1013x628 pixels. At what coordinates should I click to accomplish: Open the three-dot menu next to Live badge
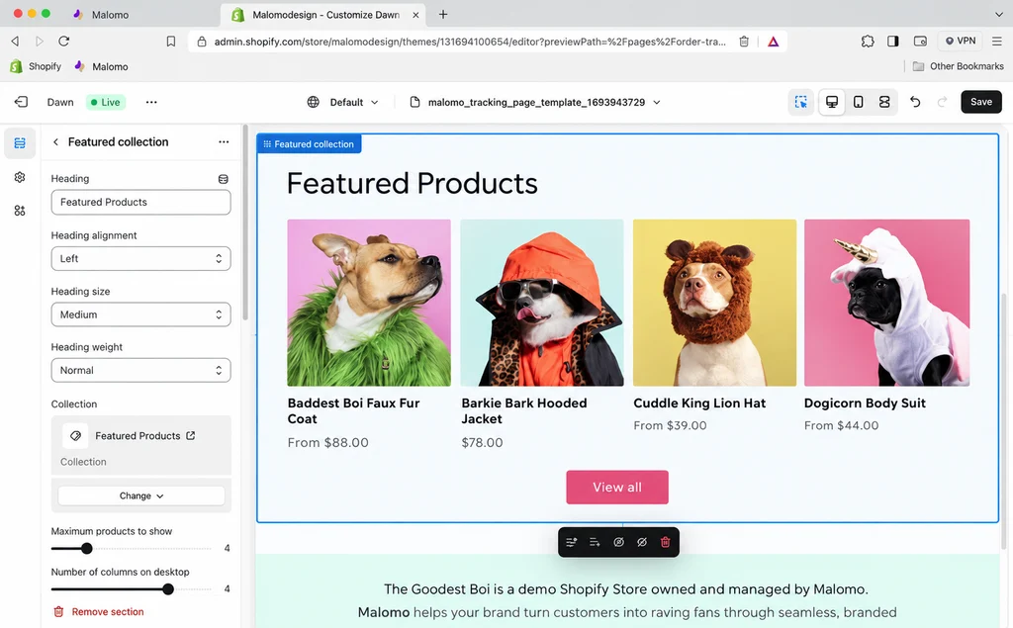151,102
